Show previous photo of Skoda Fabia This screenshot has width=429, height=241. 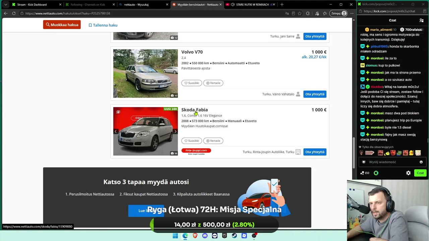(116, 132)
